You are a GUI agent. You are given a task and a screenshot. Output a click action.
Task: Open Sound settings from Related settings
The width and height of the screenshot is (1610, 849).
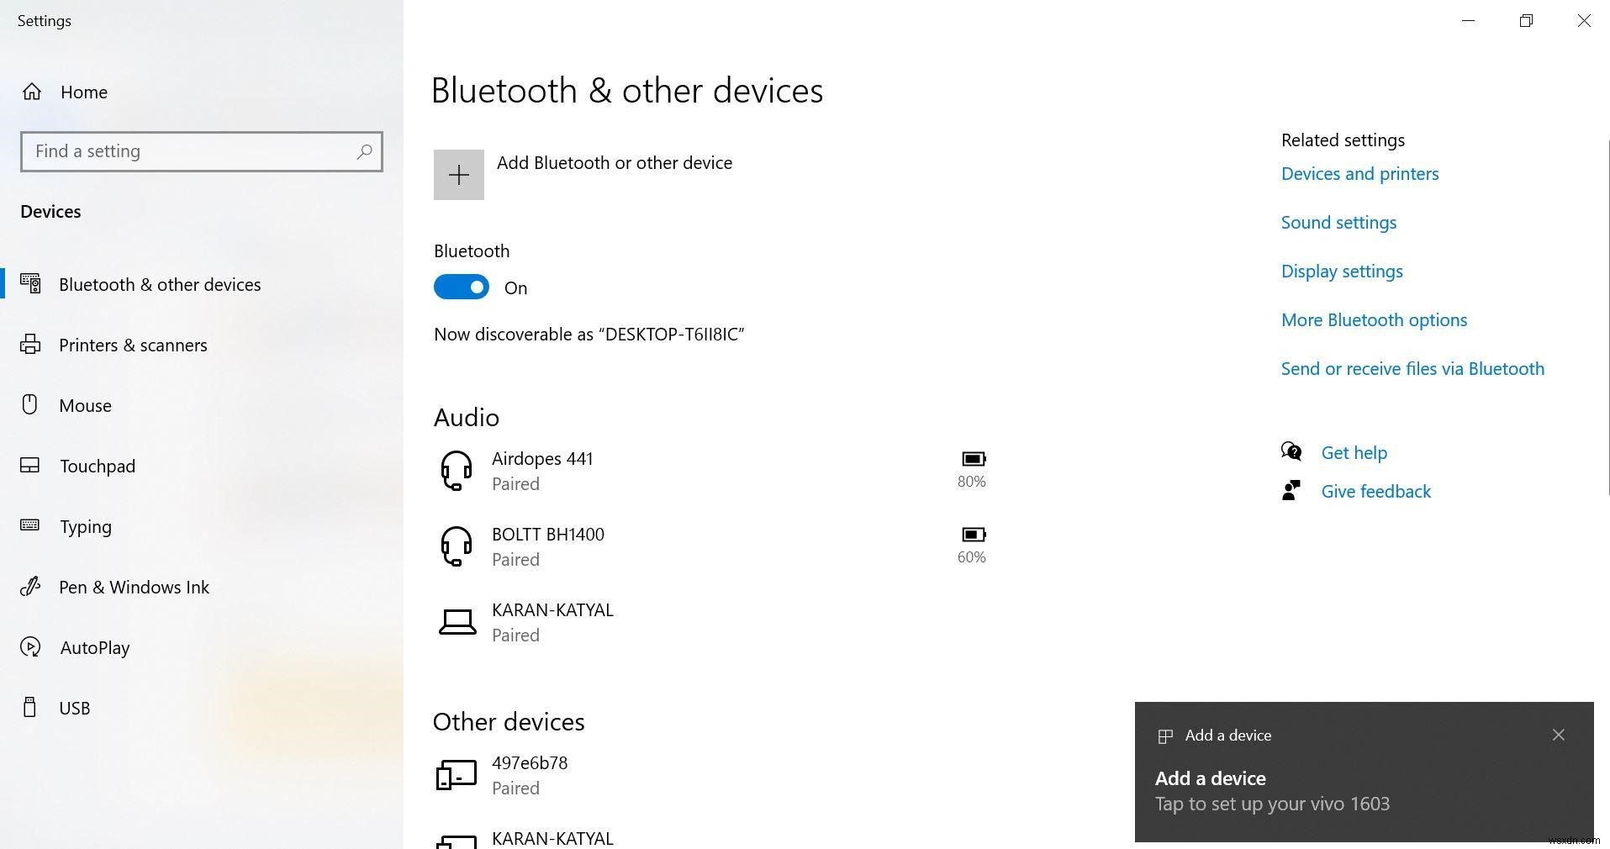point(1338,222)
